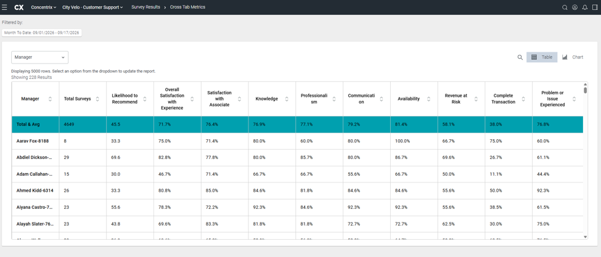Sort by Professionalism column
Image resolution: width=601 pixels, height=257 pixels.
point(334,99)
